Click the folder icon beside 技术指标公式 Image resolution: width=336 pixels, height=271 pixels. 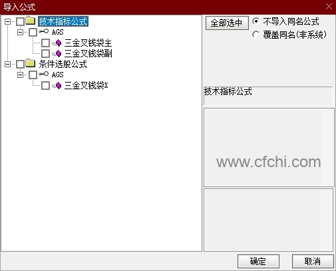coord(31,21)
